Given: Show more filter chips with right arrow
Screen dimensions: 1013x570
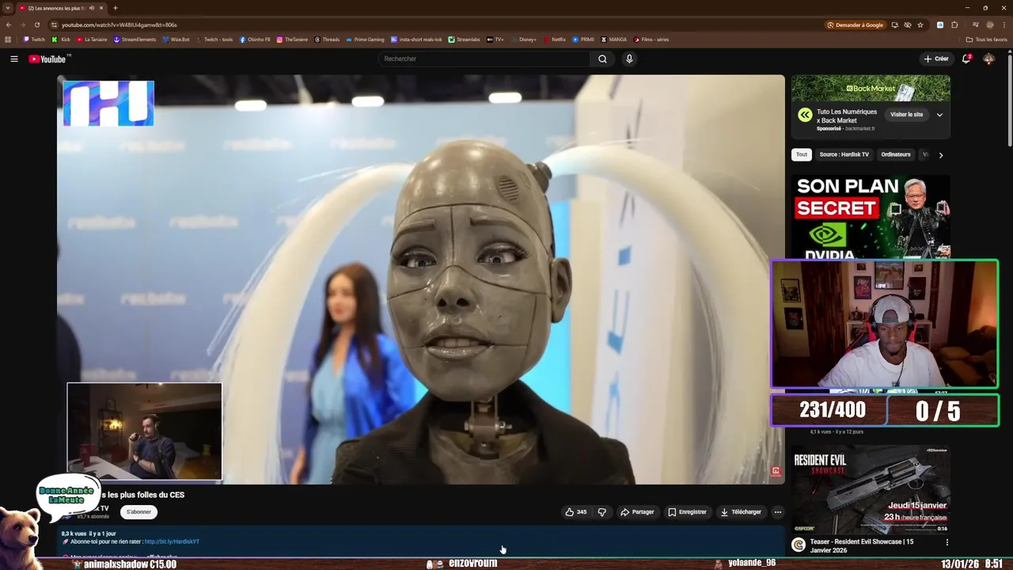Looking at the screenshot, I should pos(940,155).
